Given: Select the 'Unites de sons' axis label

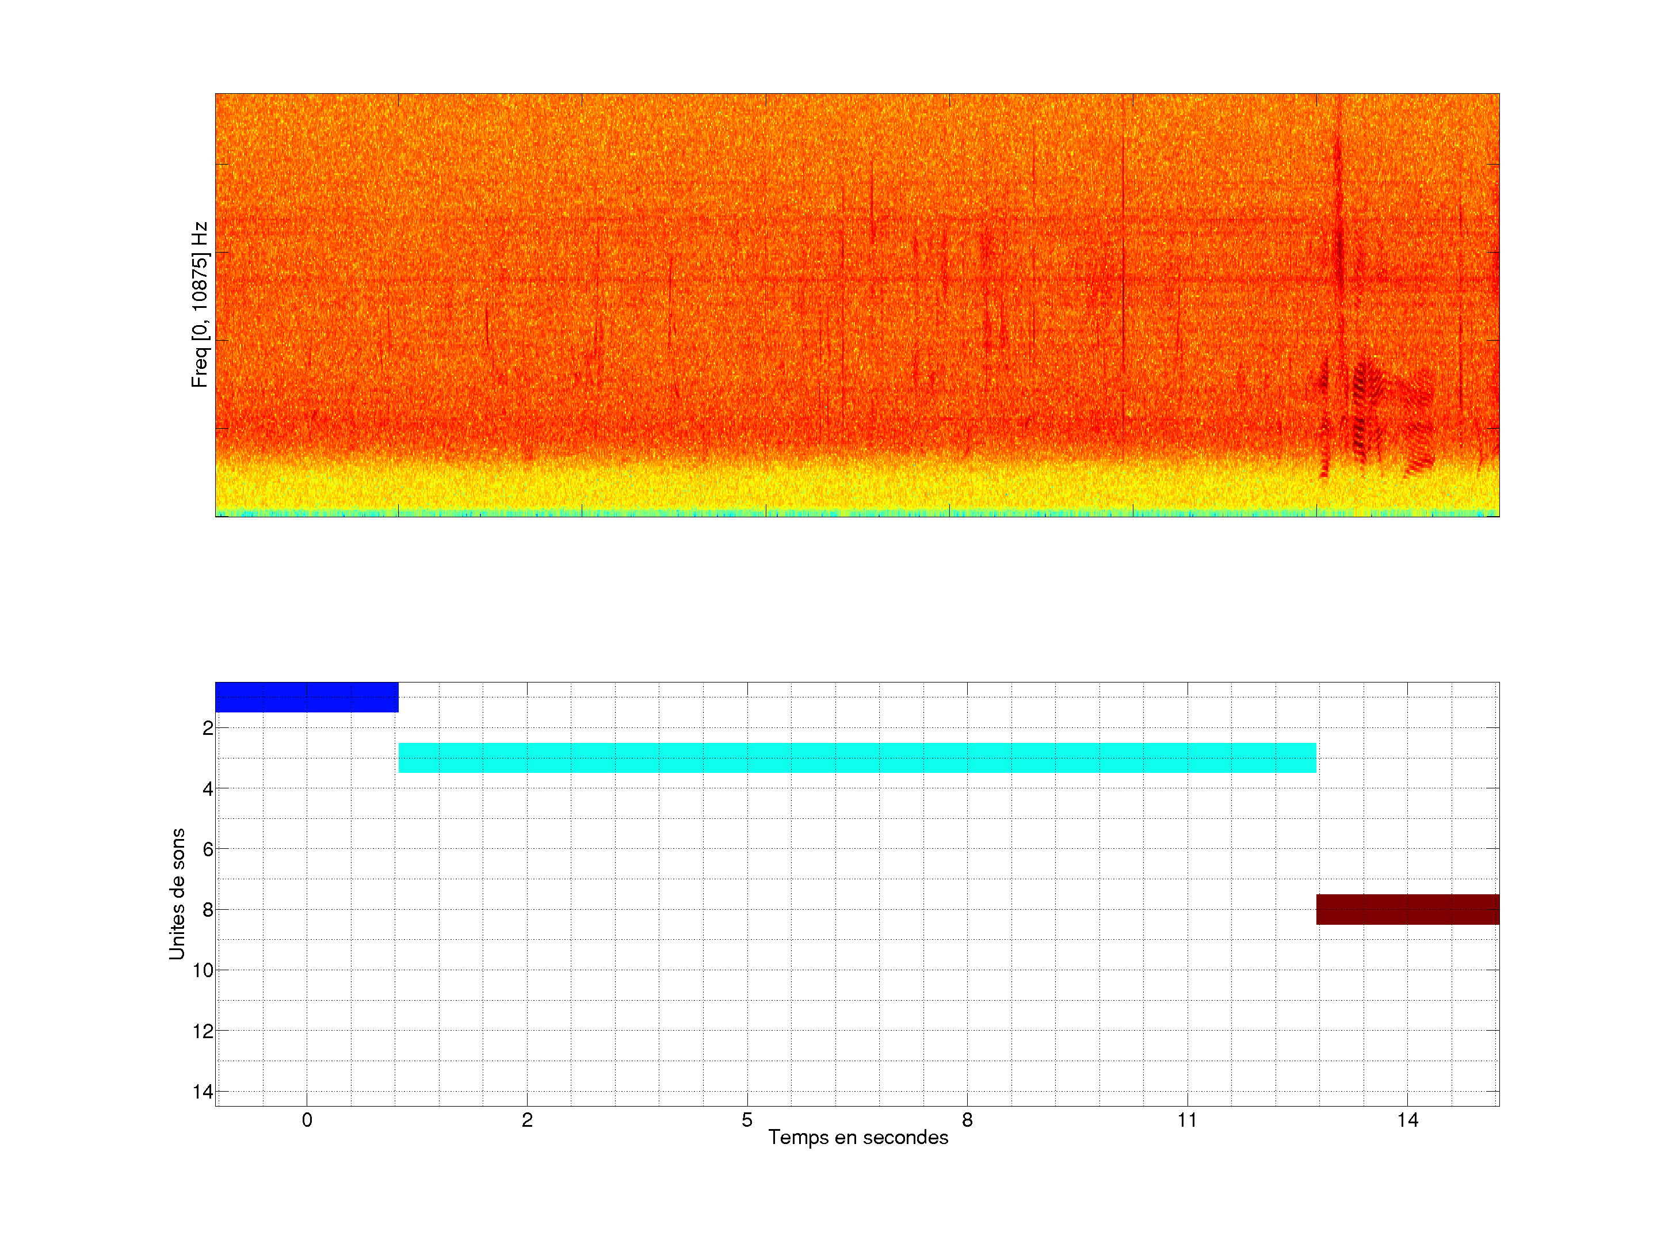Looking at the screenshot, I should tap(178, 894).
